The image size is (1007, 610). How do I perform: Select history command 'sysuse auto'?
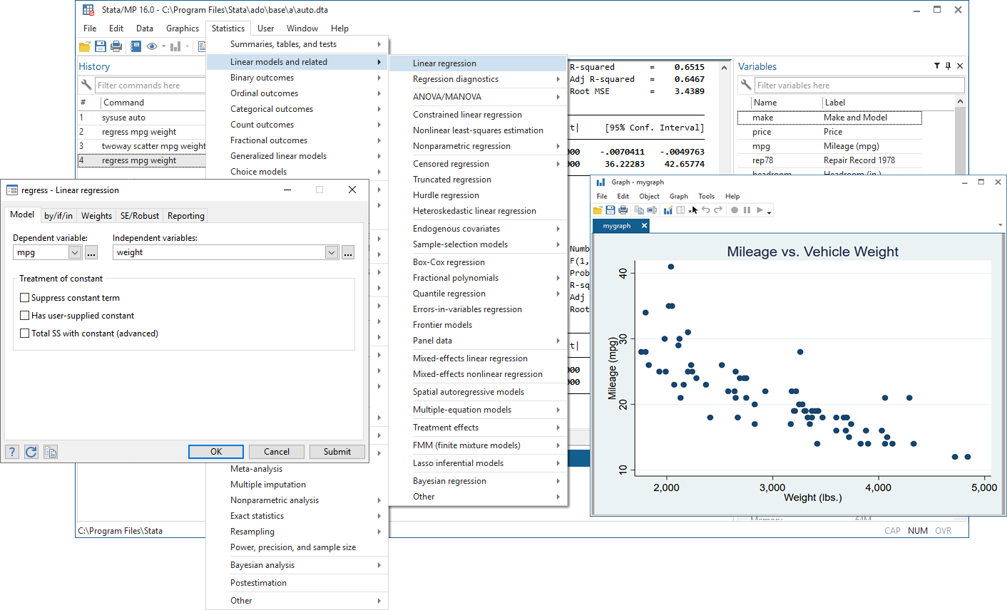click(141, 118)
